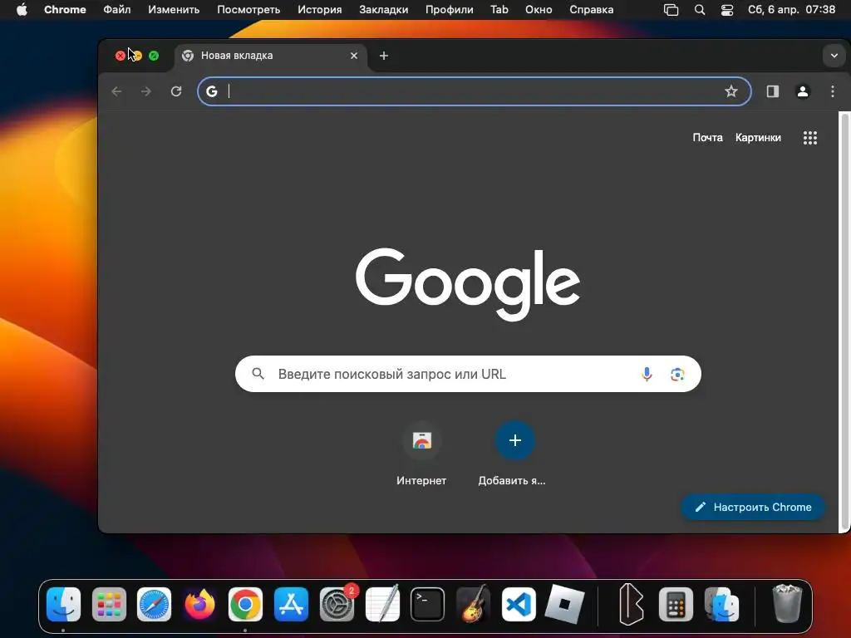Image resolution: width=851 pixels, height=638 pixels.
Task: Open the Apple menu
Action: click(x=22, y=10)
